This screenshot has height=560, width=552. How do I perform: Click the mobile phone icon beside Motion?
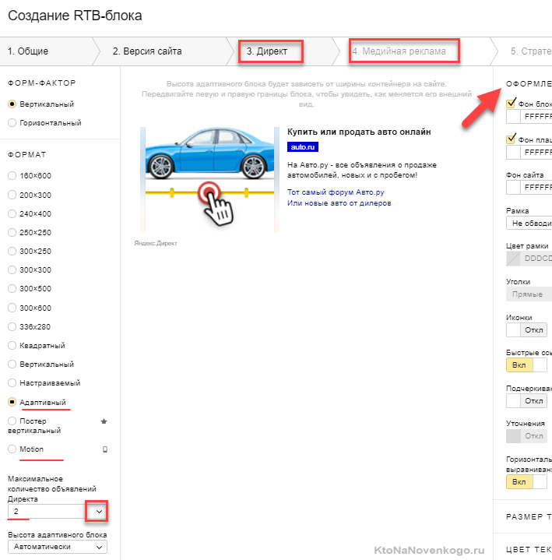click(x=105, y=449)
